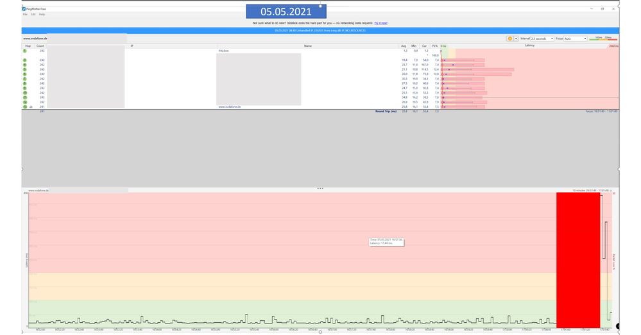Click the 10 minutes time range label on the timeline graph
This screenshot has height=335, width=641.
tap(590, 191)
